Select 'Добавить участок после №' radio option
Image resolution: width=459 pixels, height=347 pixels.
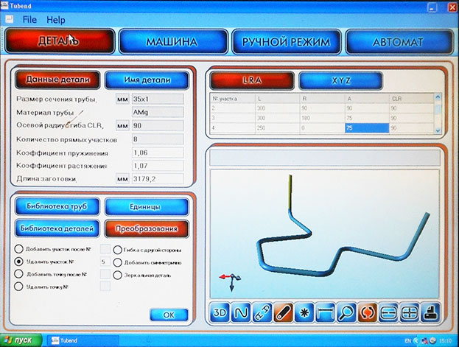[x=18, y=249]
